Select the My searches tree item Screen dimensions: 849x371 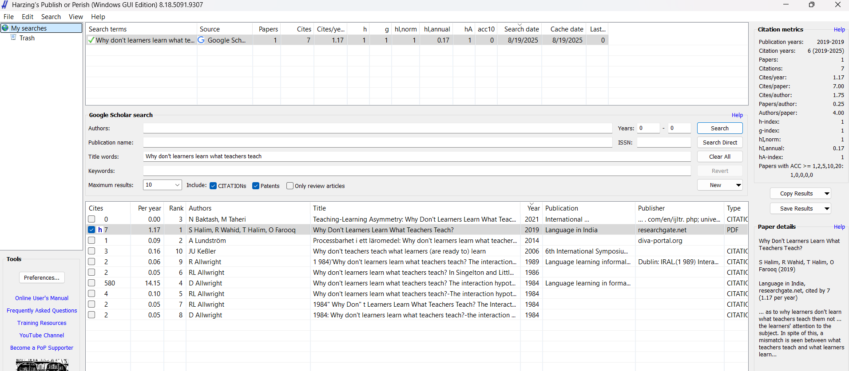tap(42, 28)
